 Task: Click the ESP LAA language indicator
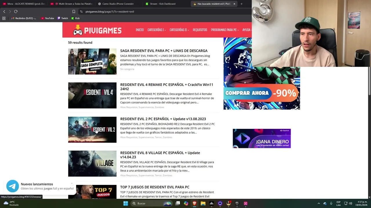(x=339, y=203)
